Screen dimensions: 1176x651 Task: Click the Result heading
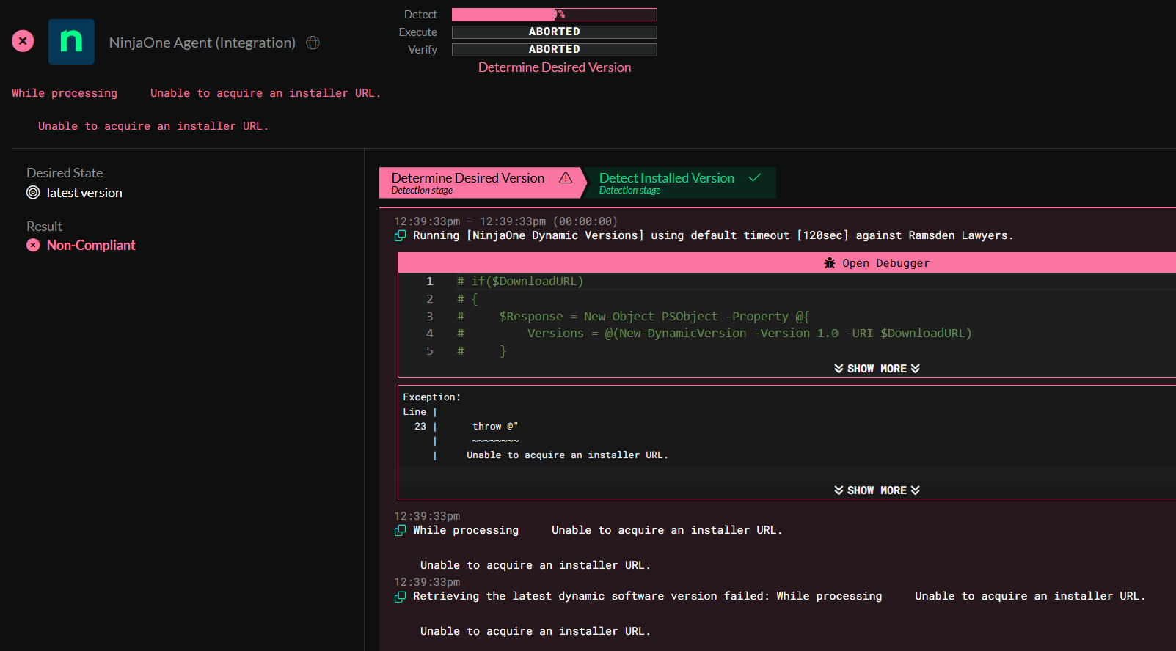[x=44, y=227]
